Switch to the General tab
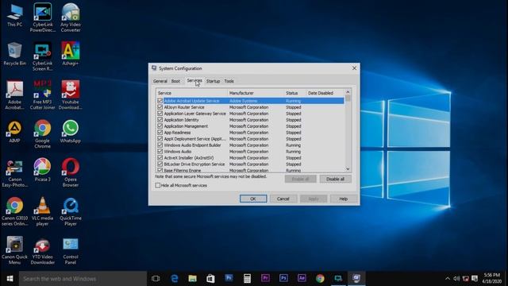Screen dimensions: 508x286 (160, 81)
